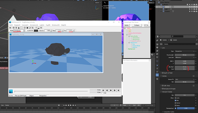Click the Clip Start 0.1 m field

185,67
